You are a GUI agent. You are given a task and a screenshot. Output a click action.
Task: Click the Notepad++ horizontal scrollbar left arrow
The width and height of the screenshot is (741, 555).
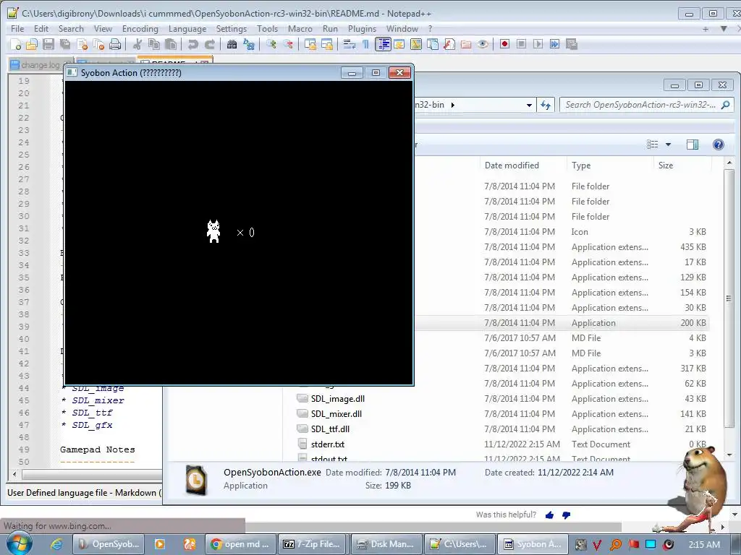(x=14, y=474)
